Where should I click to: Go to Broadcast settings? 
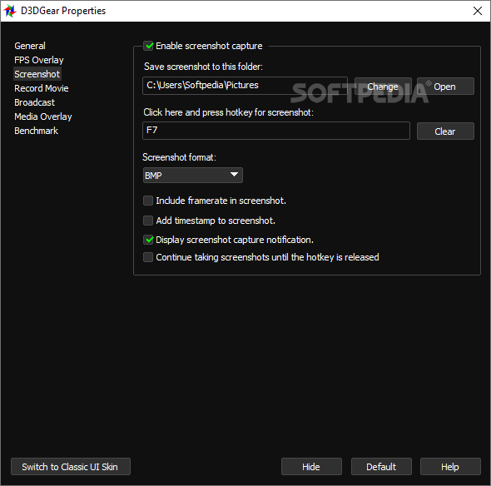[x=34, y=102]
